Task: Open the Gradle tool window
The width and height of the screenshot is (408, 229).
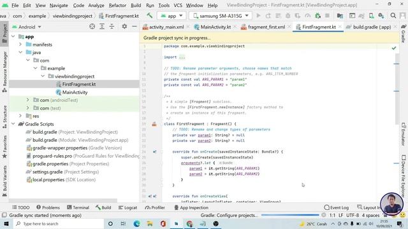Action: [x=404, y=33]
